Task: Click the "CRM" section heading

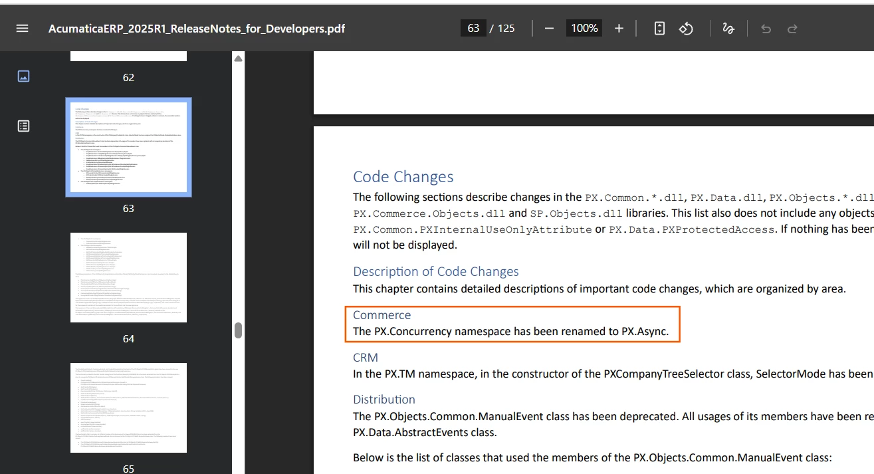Action: 366,358
